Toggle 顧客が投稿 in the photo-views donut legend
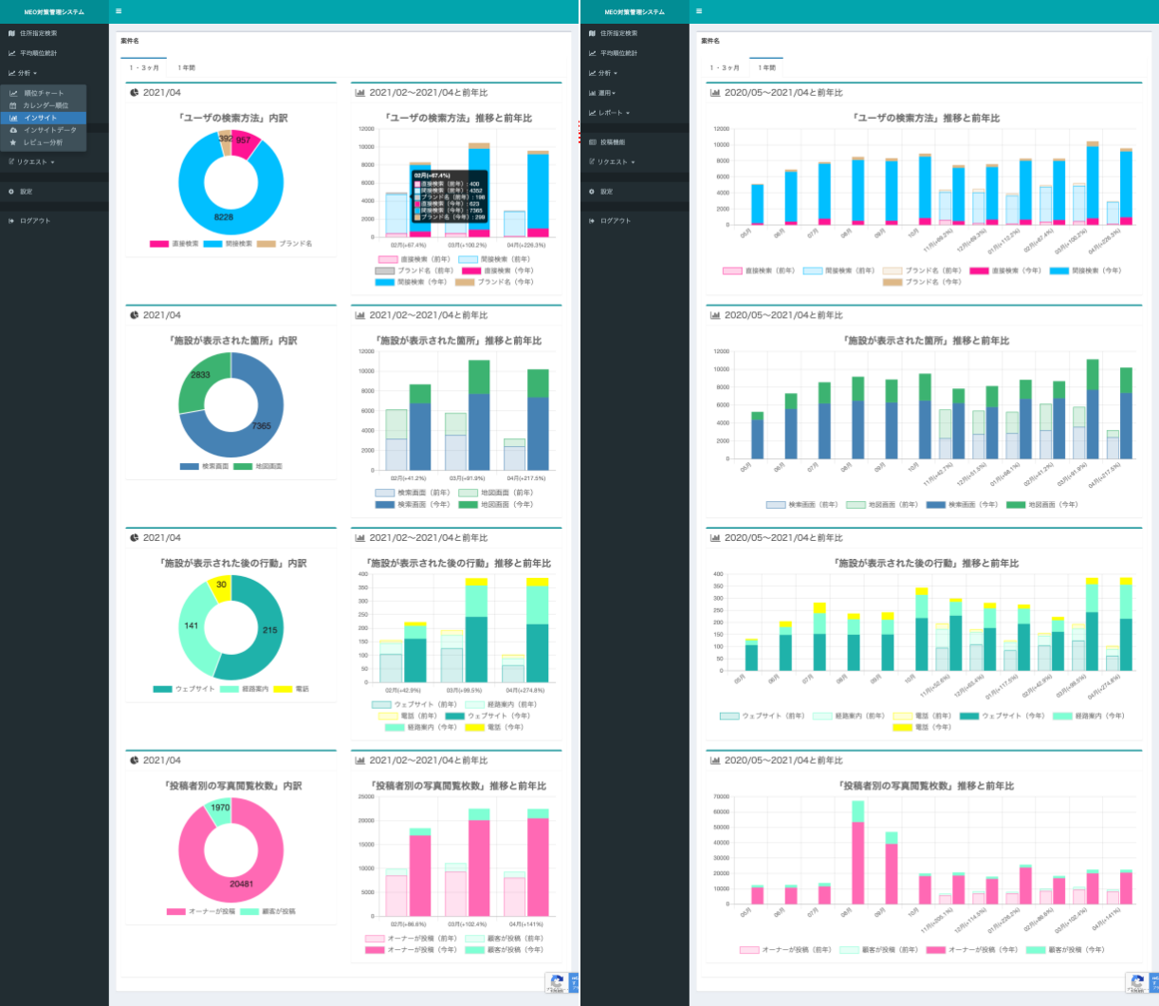Screen dimensions: 1159x1006 267,911
